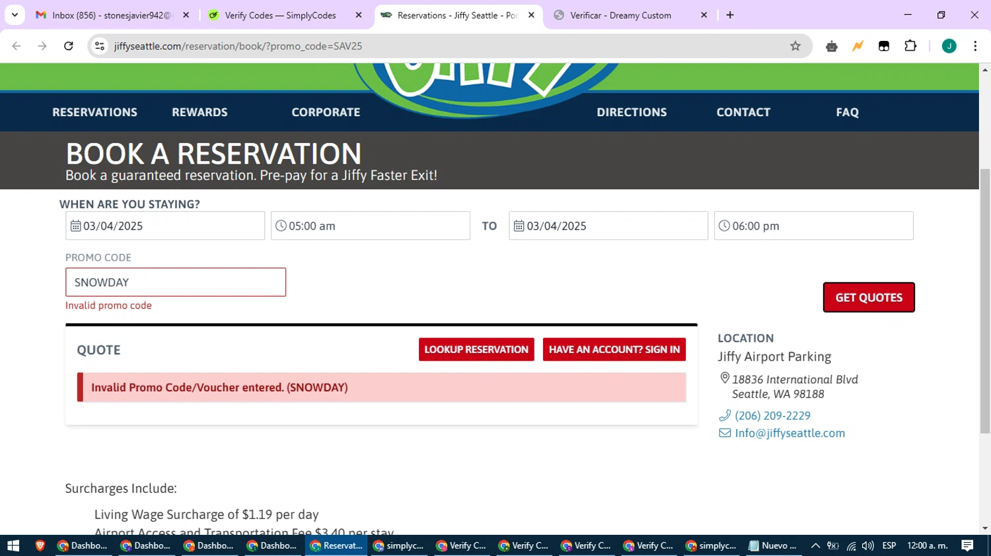This screenshot has height=556, width=991.
Task: Open the FAQ menu item
Action: pyautogui.click(x=847, y=112)
